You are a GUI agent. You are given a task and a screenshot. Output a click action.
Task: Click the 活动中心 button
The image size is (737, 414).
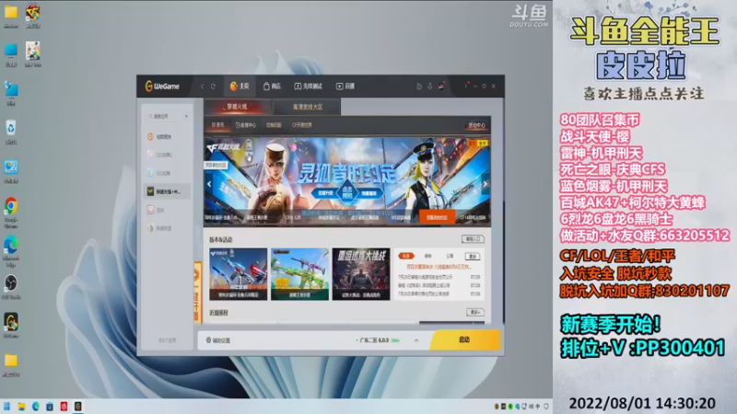(476, 125)
